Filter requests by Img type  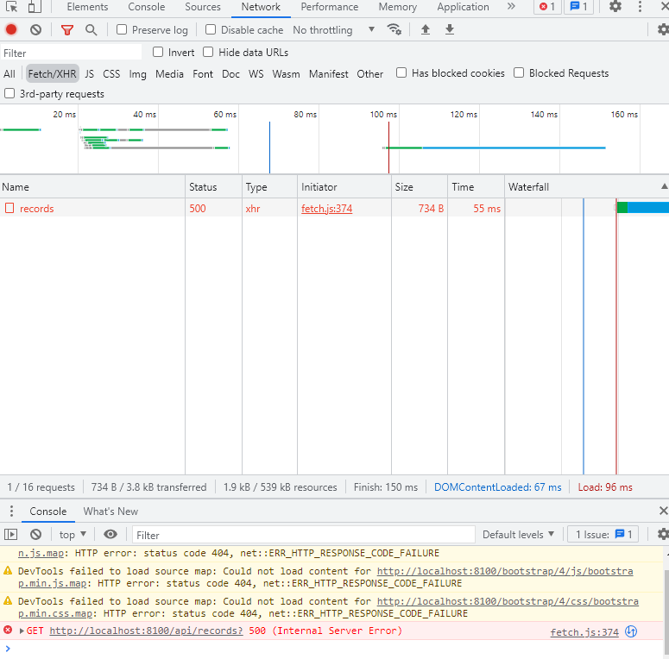click(x=137, y=73)
